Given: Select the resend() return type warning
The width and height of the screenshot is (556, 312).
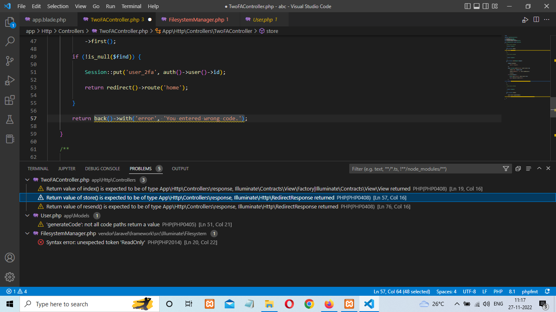Looking at the screenshot, I should click(287, 207).
